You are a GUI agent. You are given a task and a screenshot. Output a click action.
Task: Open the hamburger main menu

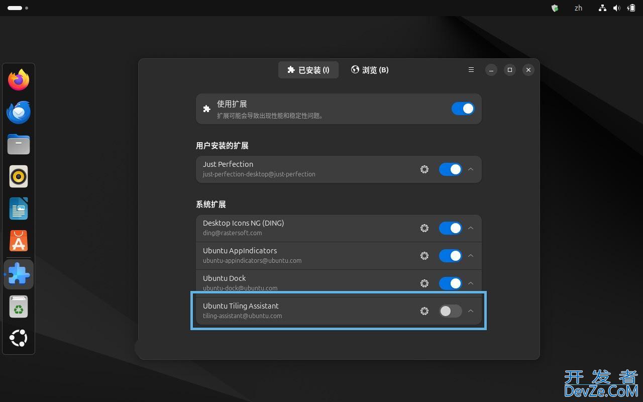(471, 70)
